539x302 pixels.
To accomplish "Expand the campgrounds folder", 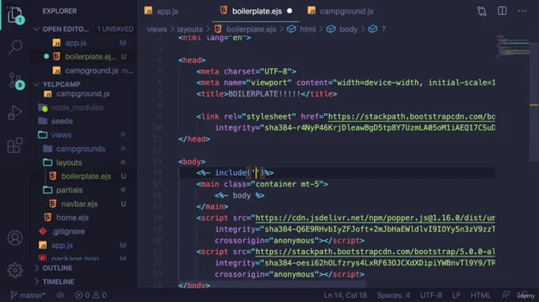I will point(80,149).
